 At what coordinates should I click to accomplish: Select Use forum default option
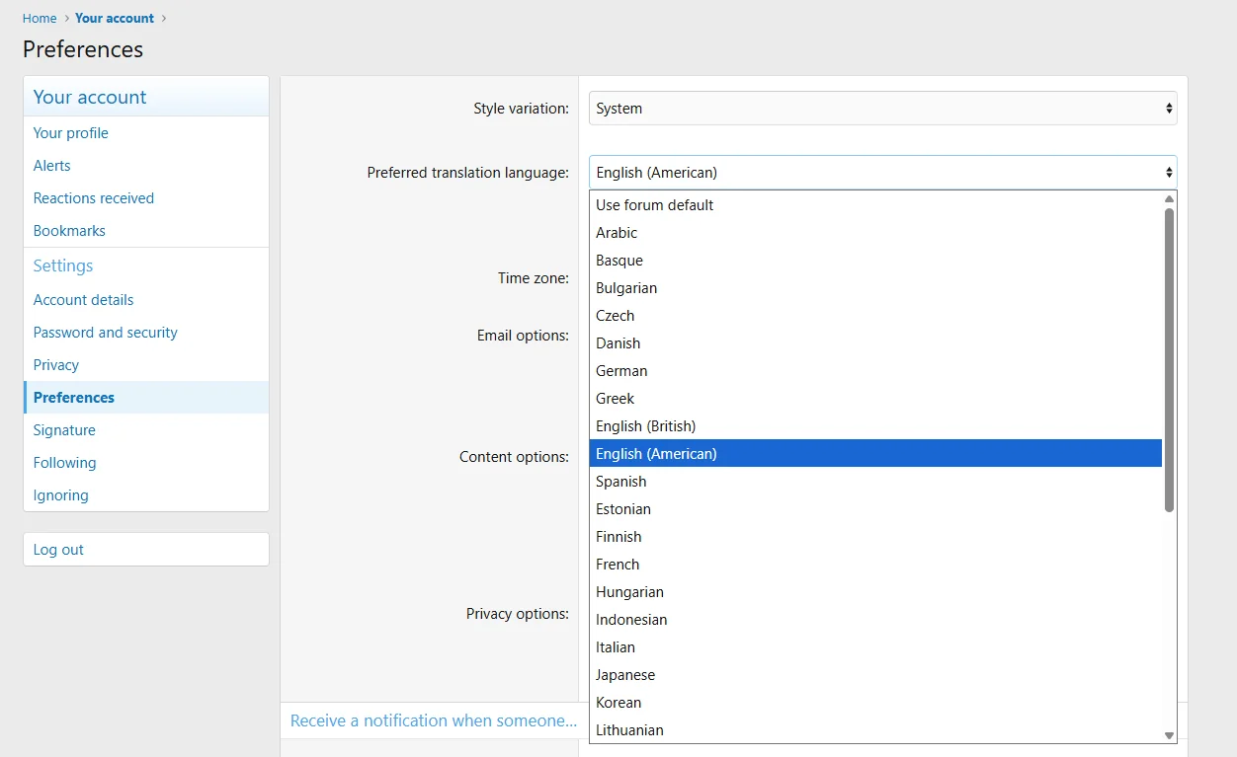[x=875, y=205]
